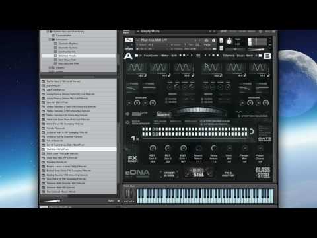The width and height of the screenshot is (317, 238).
Task: Click the 1x gate speed selector
Action: (135, 138)
